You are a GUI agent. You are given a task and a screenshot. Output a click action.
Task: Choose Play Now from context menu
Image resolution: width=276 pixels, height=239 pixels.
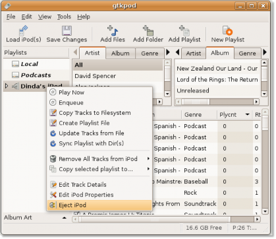[x=99, y=92]
